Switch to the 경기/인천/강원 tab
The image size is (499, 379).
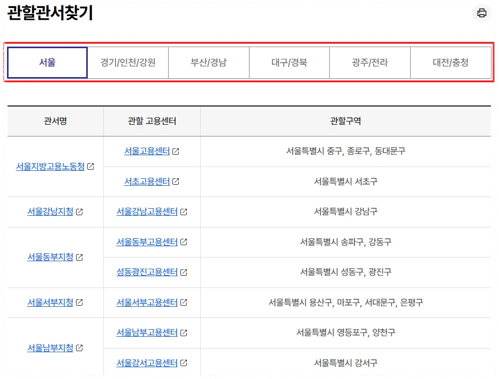[128, 62]
